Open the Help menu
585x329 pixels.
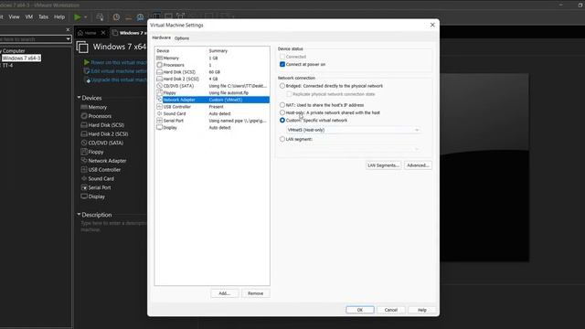click(x=59, y=16)
